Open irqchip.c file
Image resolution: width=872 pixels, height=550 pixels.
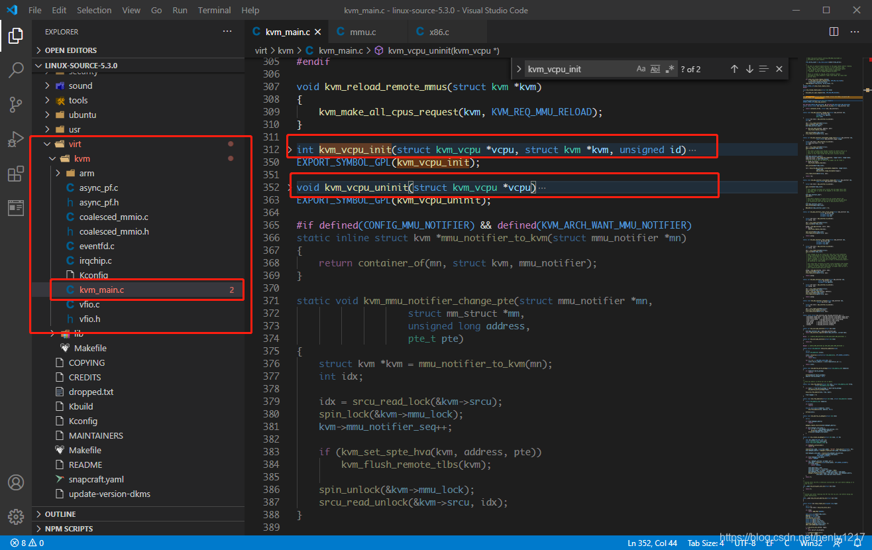point(138,260)
